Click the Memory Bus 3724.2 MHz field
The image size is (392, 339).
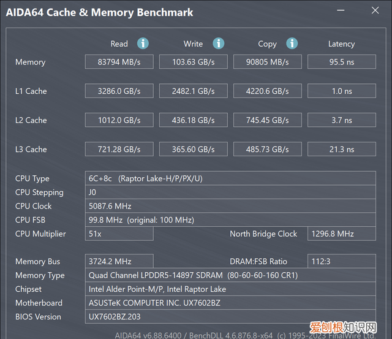tap(119, 261)
